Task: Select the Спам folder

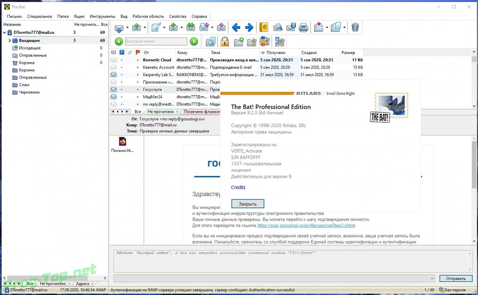Action: (24, 85)
